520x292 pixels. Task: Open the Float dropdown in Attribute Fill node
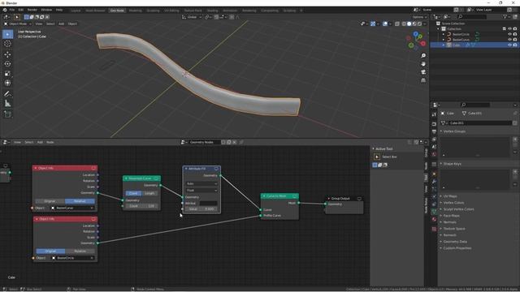click(x=201, y=191)
